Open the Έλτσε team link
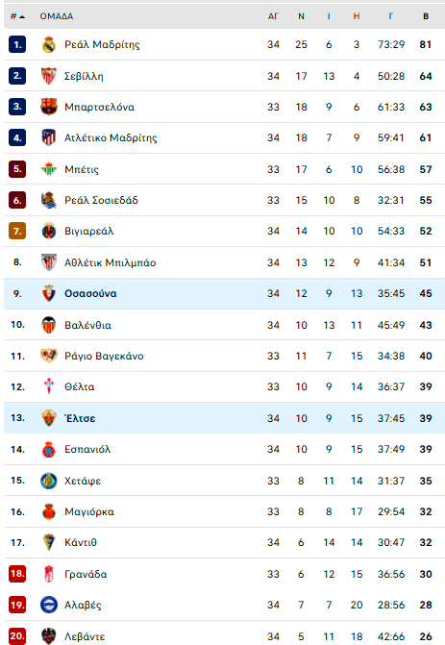 click(80, 418)
